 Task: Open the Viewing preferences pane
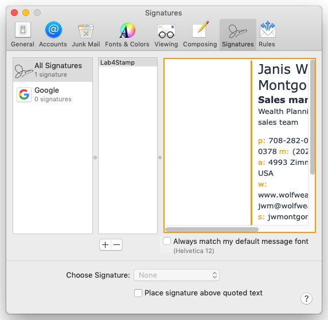(166, 35)
